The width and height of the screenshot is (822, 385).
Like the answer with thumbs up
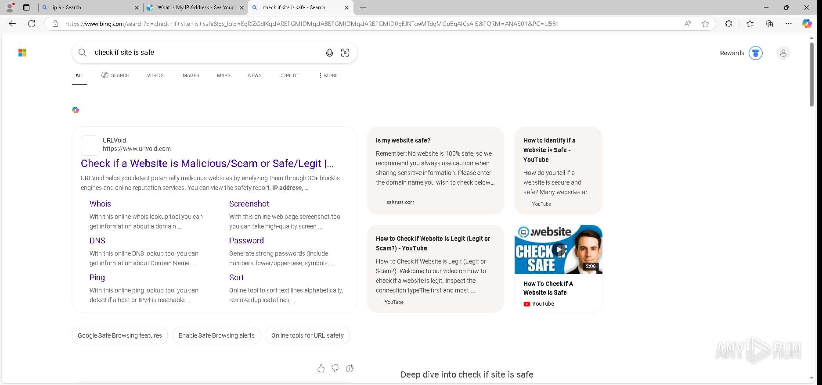click(321, 368)
